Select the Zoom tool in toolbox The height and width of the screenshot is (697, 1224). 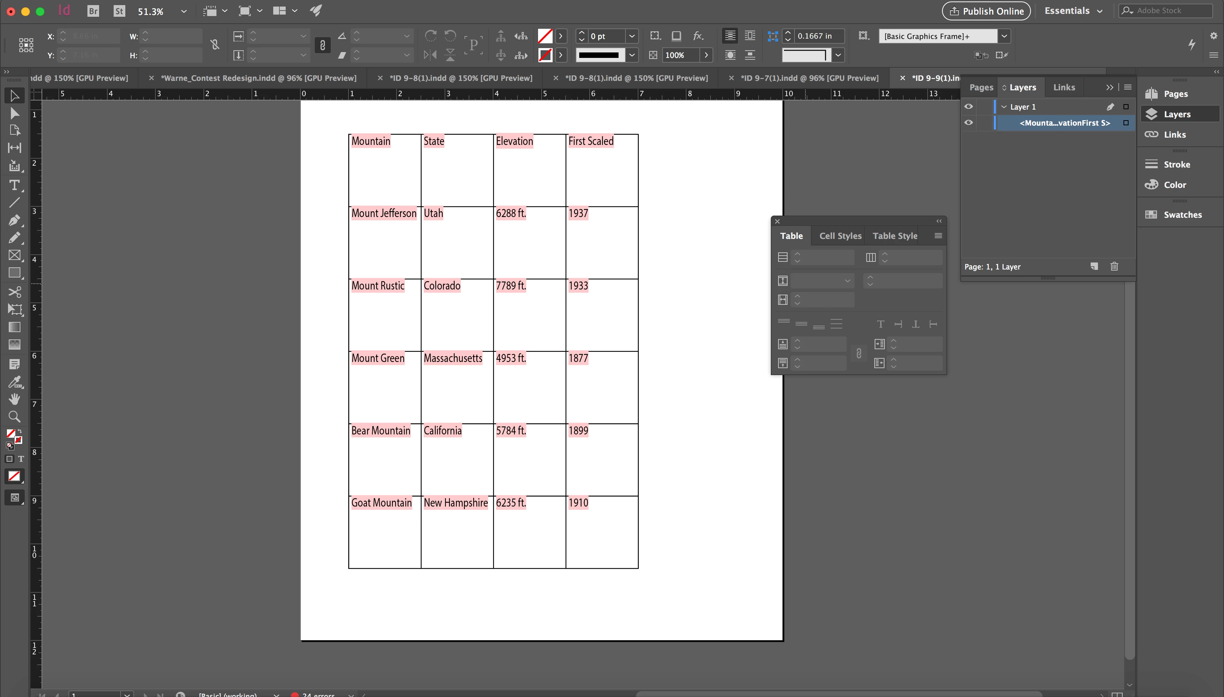14,417
